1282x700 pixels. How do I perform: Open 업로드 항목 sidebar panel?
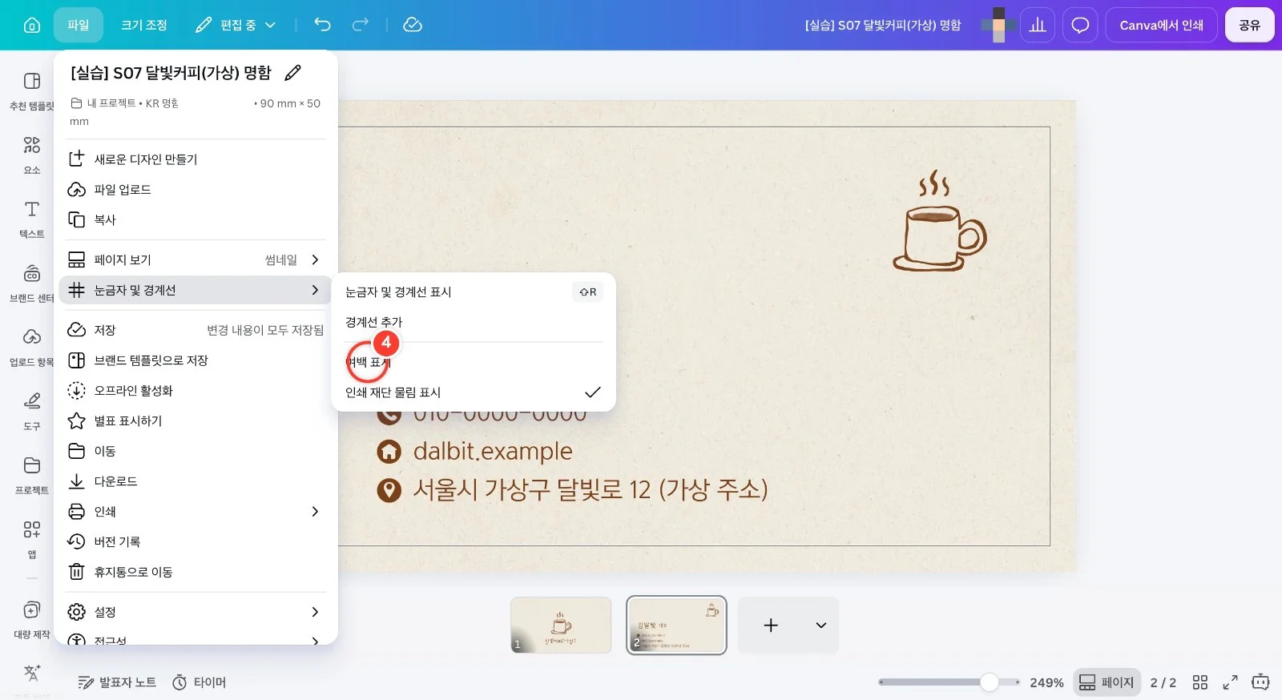[32, 347]
